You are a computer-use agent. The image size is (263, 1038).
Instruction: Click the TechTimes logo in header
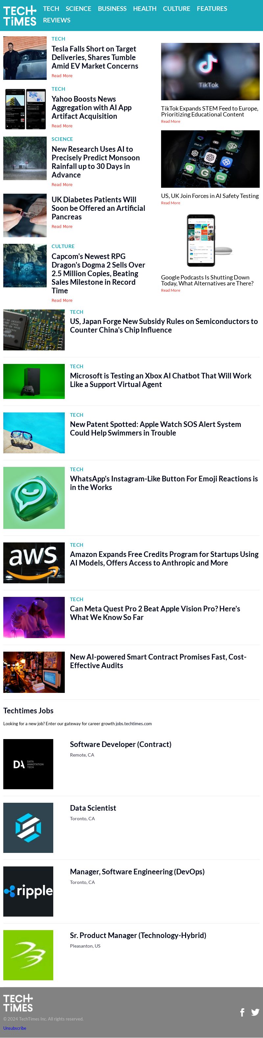click(x=20, y=16)
